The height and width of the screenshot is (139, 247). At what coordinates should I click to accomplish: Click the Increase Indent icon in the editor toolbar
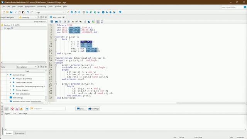65,22
